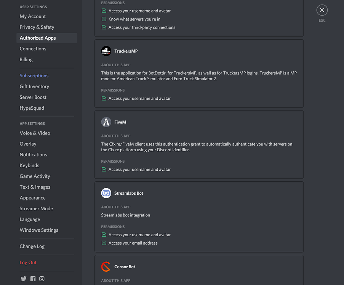
Task: Open Facebook via the footer icon
Action: tap(32, 279)
